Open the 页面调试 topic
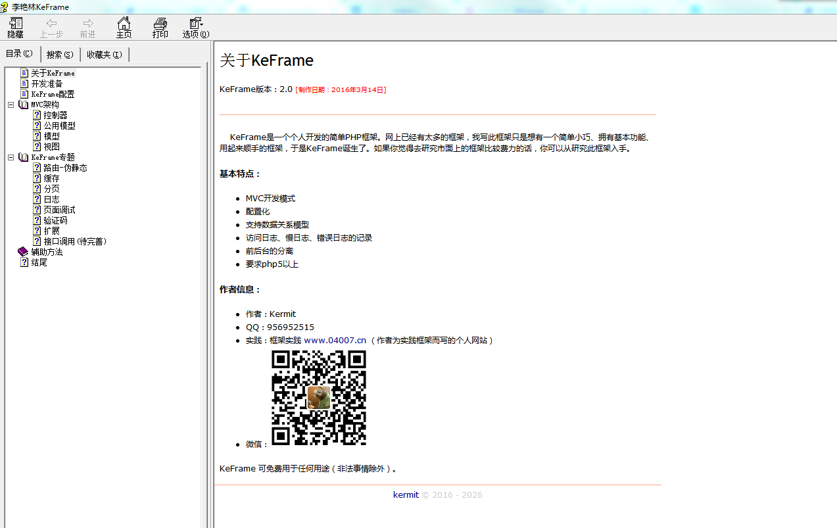This screenshot has width=837, height=528. pos(59,210)
